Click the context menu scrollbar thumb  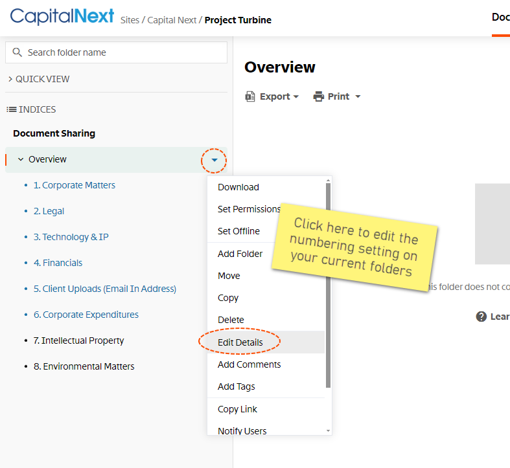coord(328,285)
